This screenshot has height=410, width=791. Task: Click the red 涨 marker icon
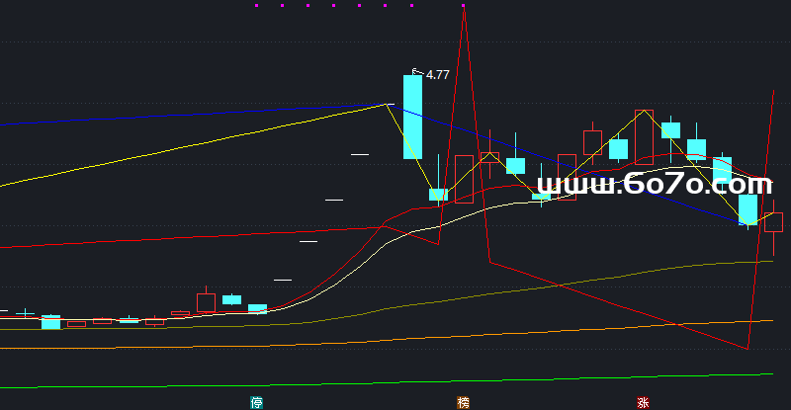(643, 402)
